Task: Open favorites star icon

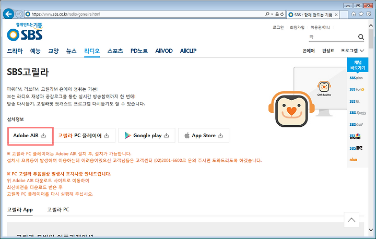Action: coord(361,14)
